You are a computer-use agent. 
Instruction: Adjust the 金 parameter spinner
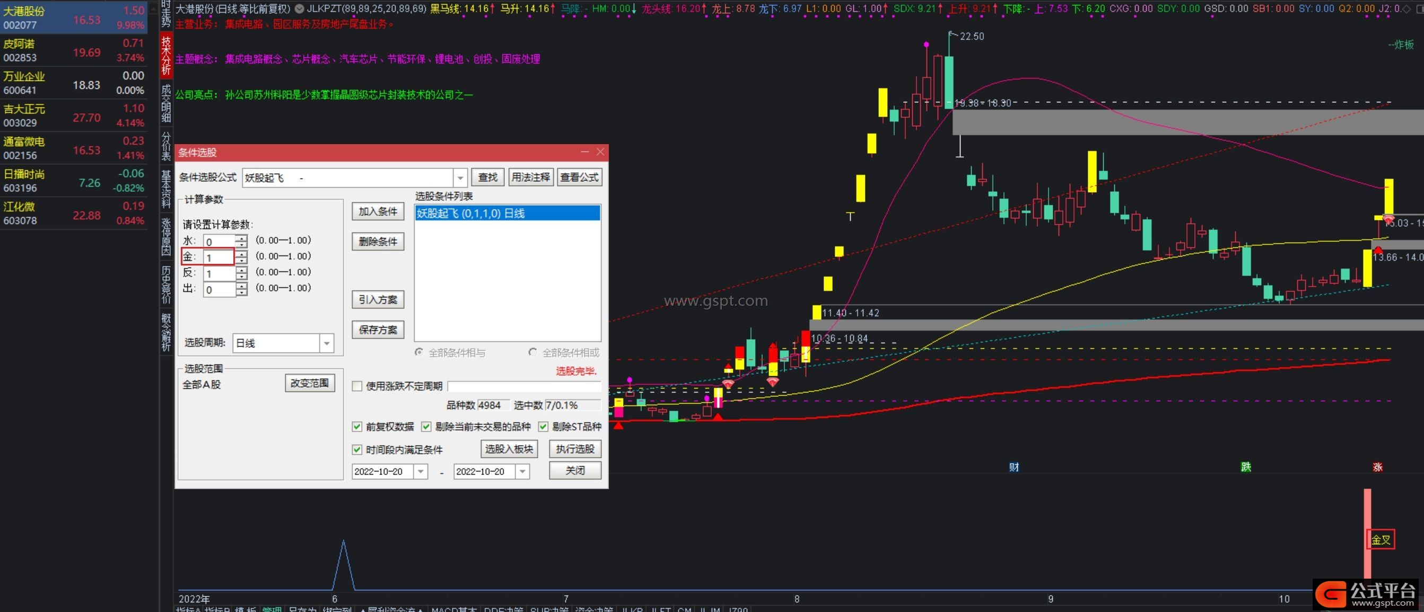(x=241, y=257)
